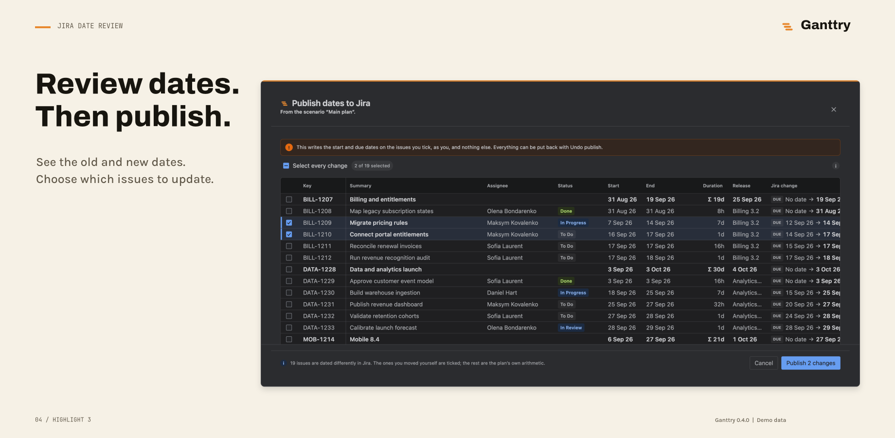The height and width of the screenshot is (438, 895).
Task: Click summary Migrate pricing rules
Action: point(378,223)
